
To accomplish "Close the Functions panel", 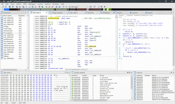I will point(28,13).
